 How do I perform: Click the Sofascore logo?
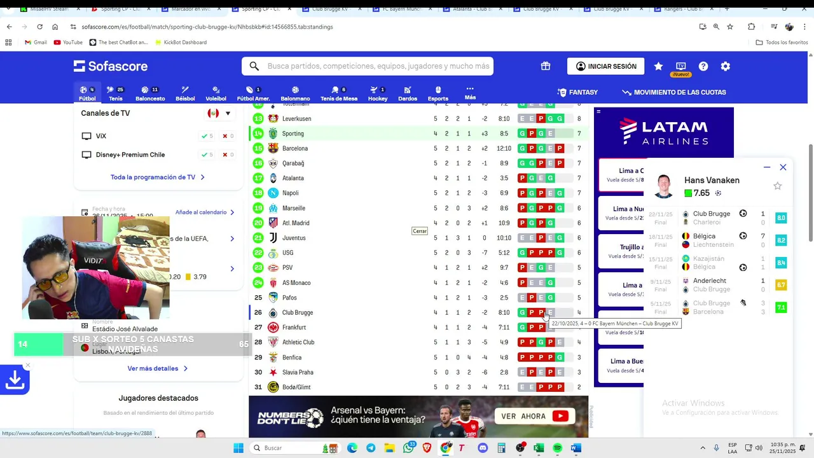point(111,66)
